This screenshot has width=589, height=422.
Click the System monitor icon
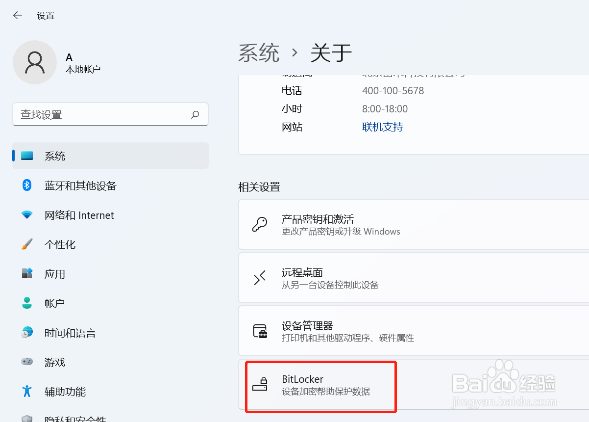point(27,156)
